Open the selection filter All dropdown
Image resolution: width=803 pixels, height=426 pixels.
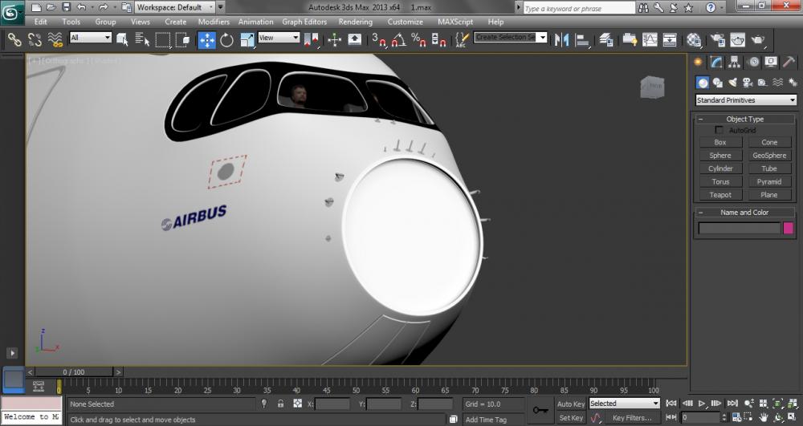[90, 38]
